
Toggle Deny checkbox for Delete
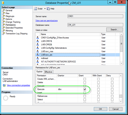point(112,82)
